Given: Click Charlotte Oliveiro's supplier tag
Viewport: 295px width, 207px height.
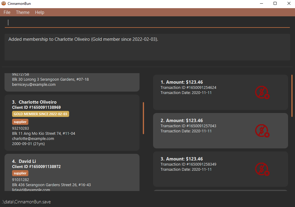Looking at the screenshot, I should (20, 122).
